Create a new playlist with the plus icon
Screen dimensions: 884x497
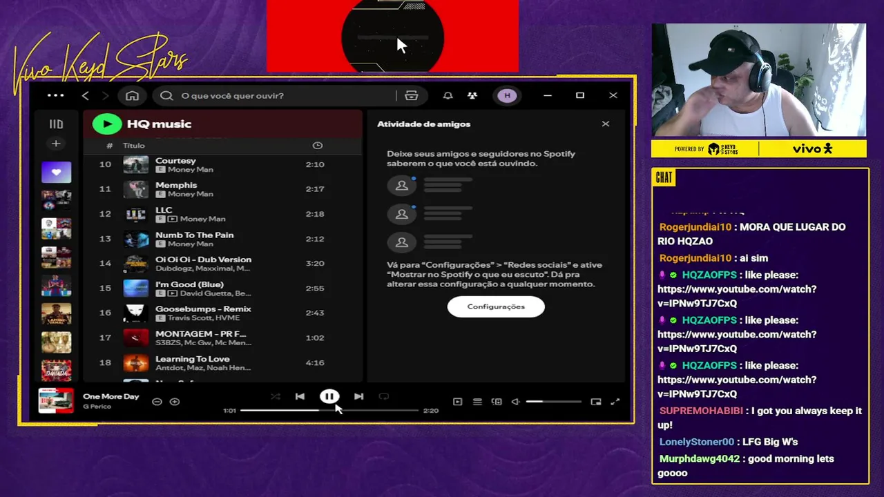(56, 144)
